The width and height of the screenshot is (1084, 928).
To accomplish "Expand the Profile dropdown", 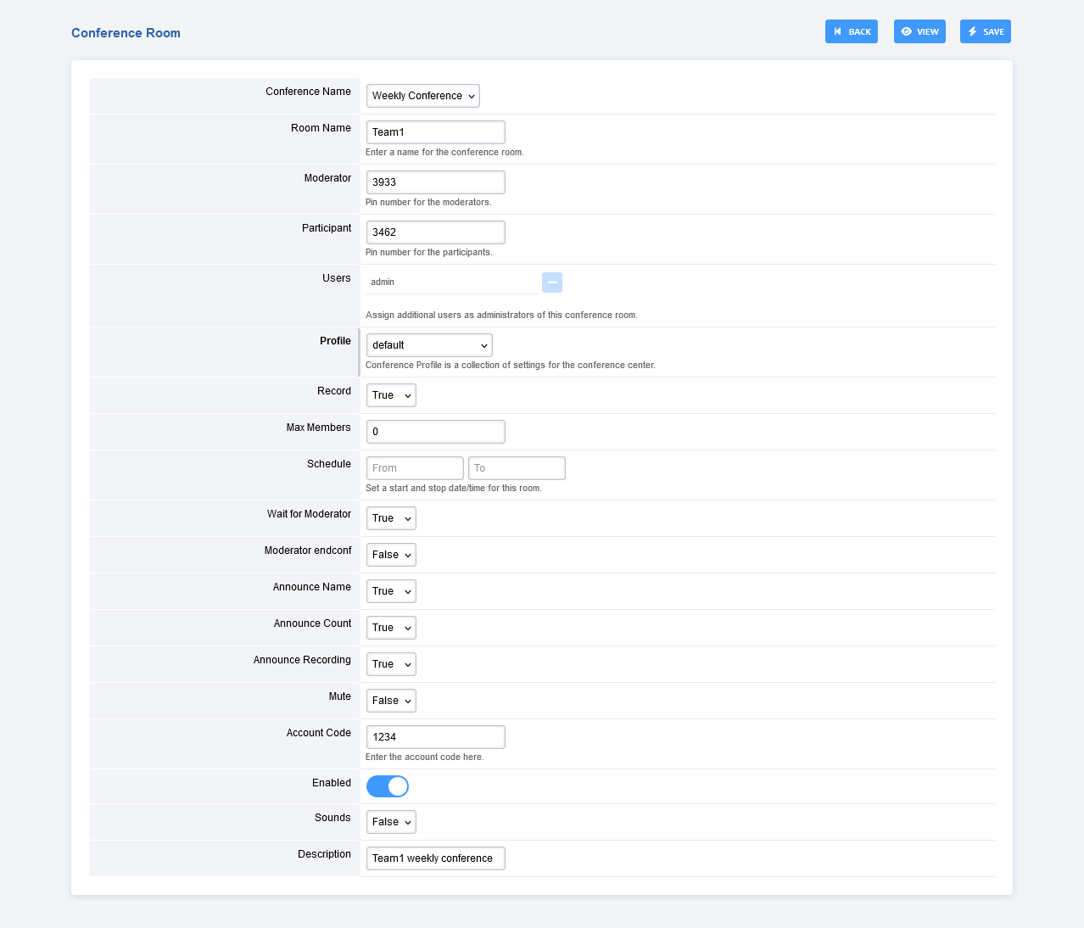I will pos(429,345).
